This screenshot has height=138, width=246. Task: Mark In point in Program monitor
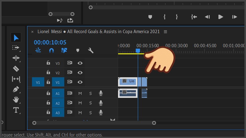(x=165, y=17)
